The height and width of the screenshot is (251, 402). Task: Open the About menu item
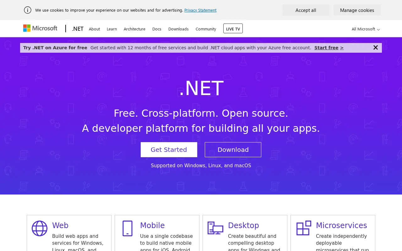click(x=94, y=29)
